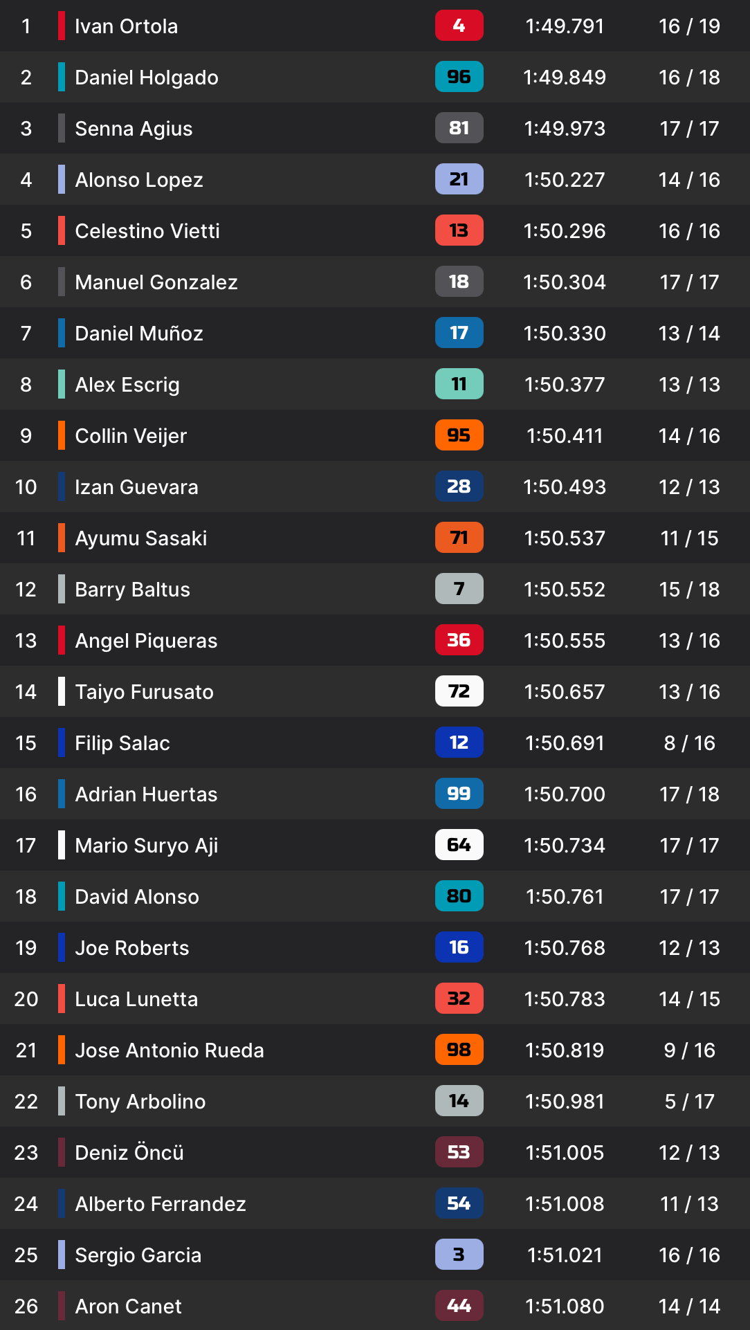
Task: Click Tony Arbolino's laps count 5 / 17
Action: pos(689,1102)
